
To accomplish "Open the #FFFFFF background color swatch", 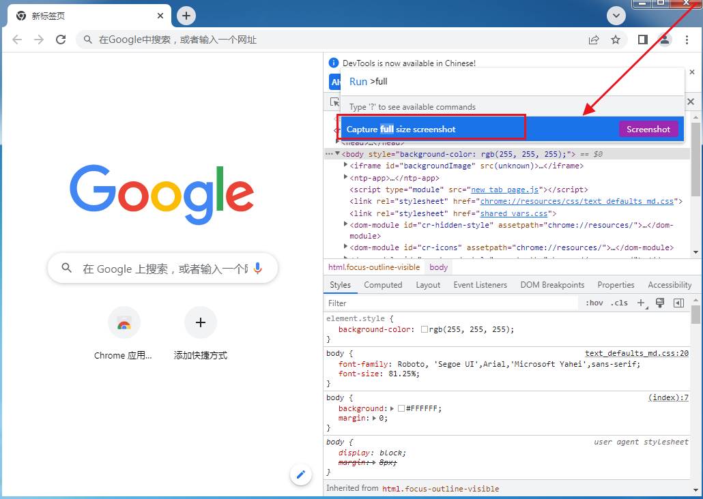I will tap(401, 408).
